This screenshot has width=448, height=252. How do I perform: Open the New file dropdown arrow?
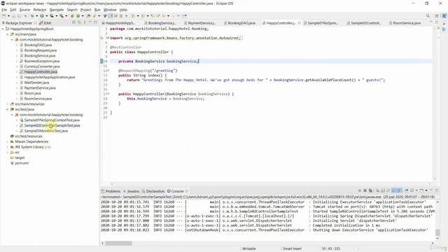click(8, 16)
